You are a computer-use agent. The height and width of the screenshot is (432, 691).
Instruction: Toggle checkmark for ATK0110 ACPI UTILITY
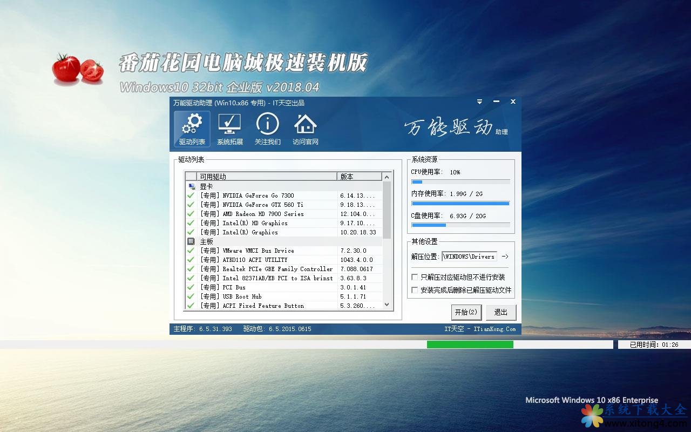pos(191,260)
